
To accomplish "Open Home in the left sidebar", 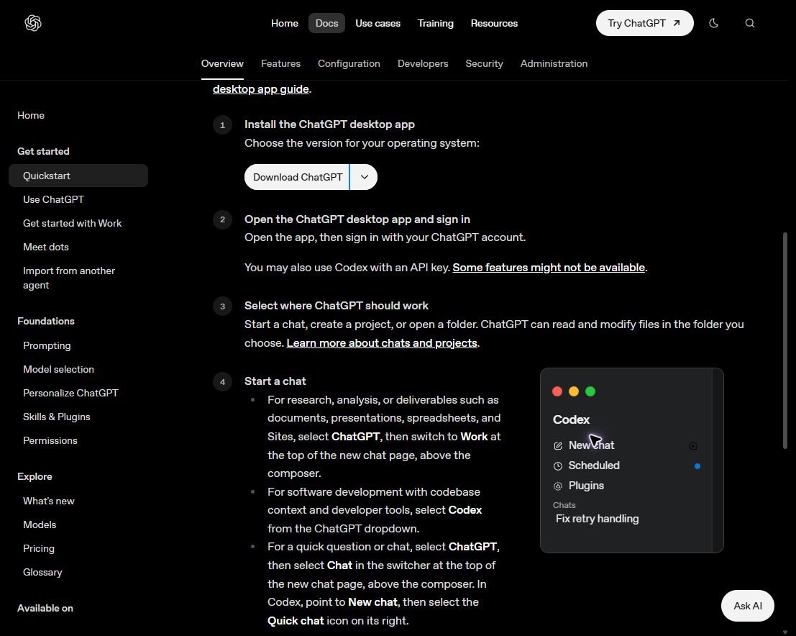I will tap(31, 115).
